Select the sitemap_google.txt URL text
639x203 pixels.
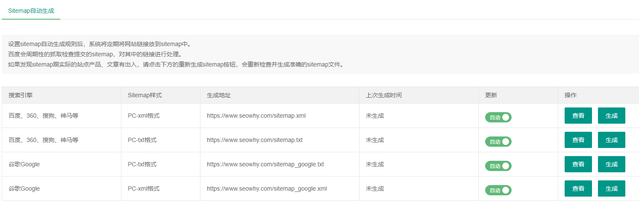[265, 164]
